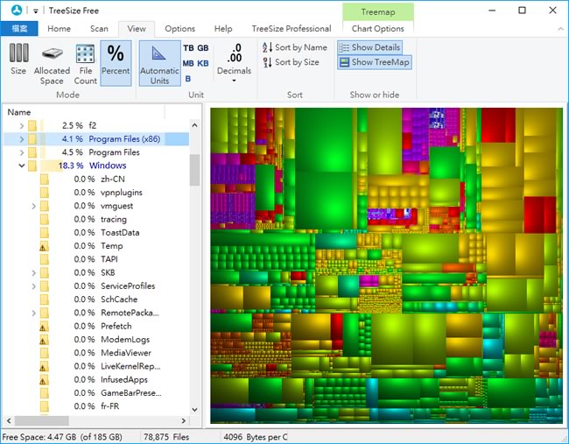Viewport: 569px width, 444px height.
Task: Switch to Chart Options tab
Action: point(377,29)
